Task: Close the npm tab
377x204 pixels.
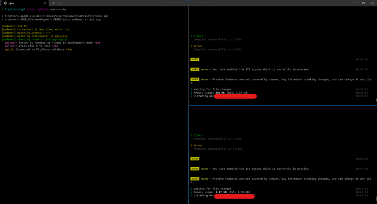Action: tap(45, 3)
